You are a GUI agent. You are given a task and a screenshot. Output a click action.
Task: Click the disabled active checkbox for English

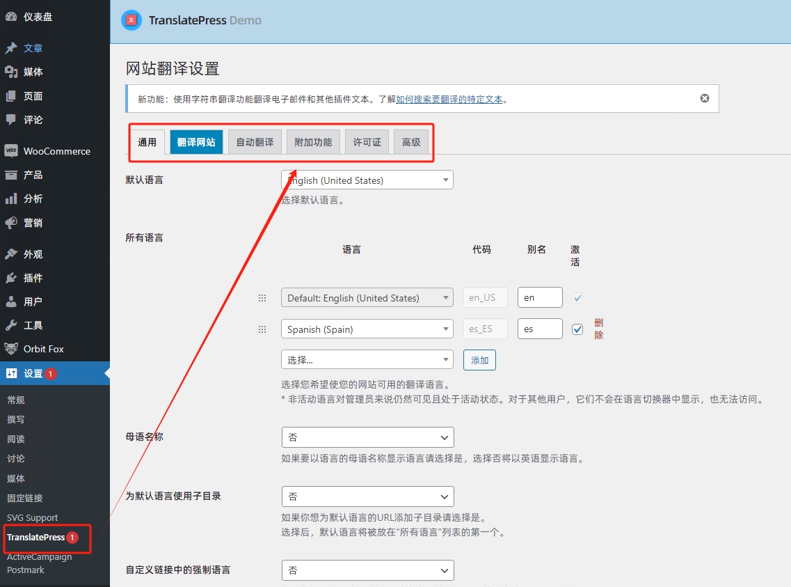(x=577, y=298)
